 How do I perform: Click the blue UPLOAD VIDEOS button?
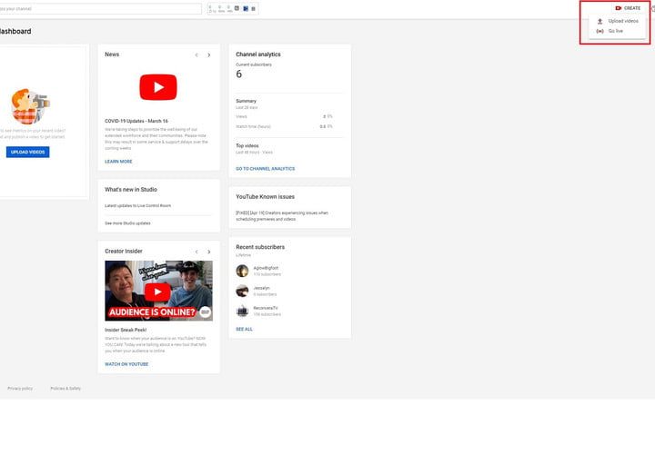[x=27, y=153]
